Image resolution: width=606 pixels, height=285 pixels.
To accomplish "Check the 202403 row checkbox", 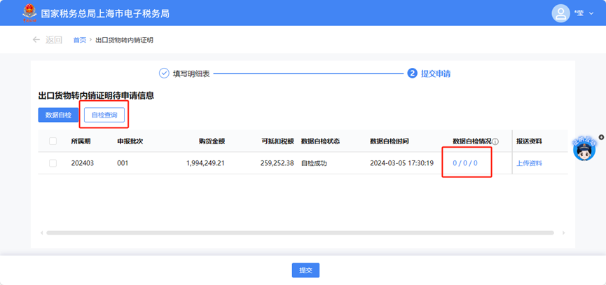I will pyautogui.click(x=53, y=163).
